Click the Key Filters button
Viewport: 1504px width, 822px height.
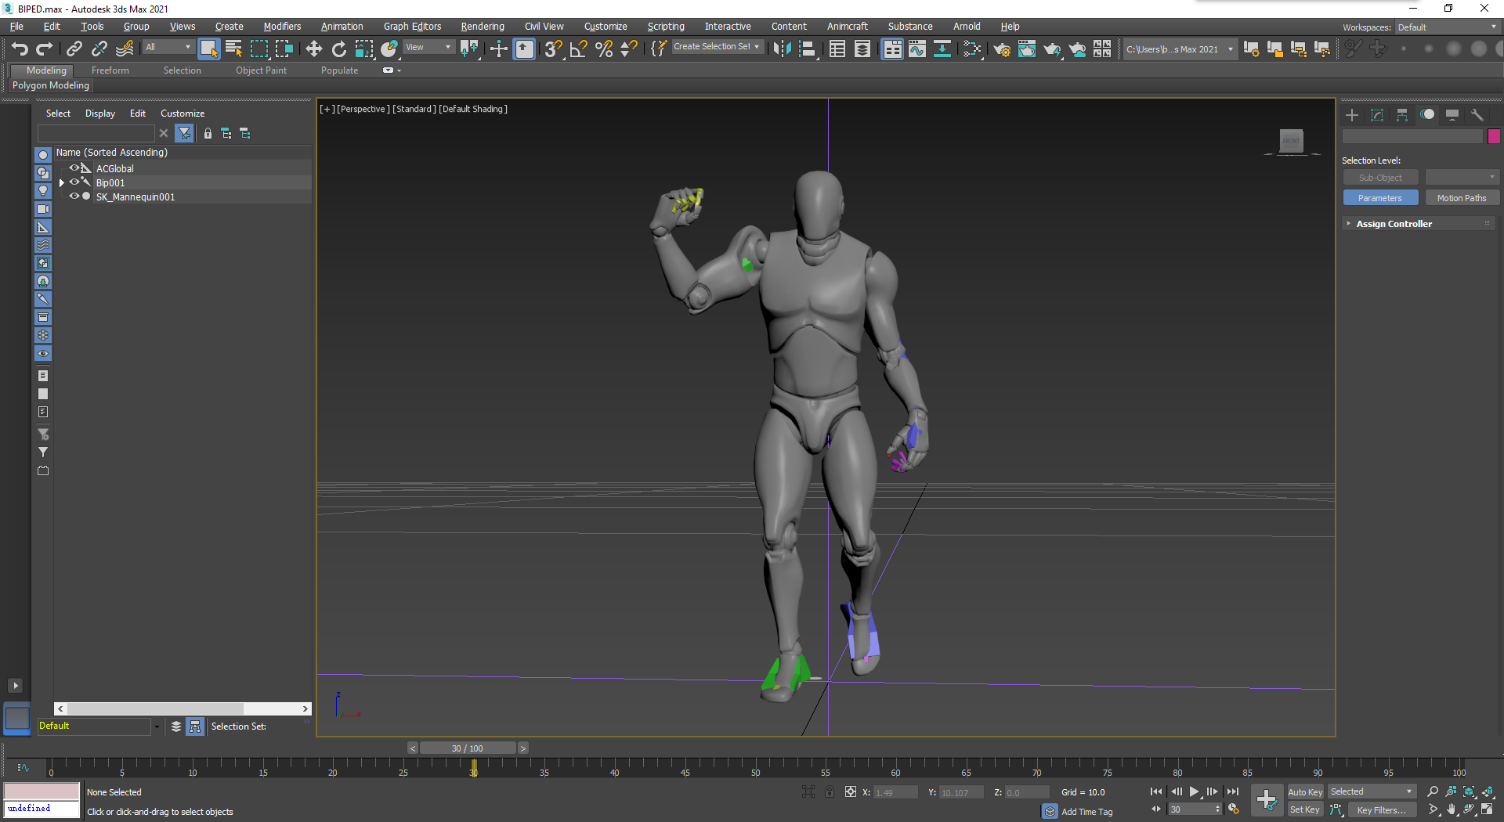1381,810
